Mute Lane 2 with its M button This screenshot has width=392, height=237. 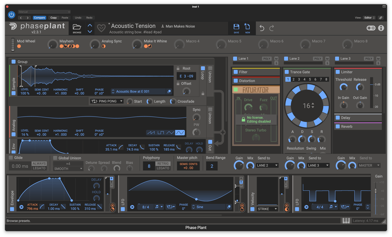point(327,59)
